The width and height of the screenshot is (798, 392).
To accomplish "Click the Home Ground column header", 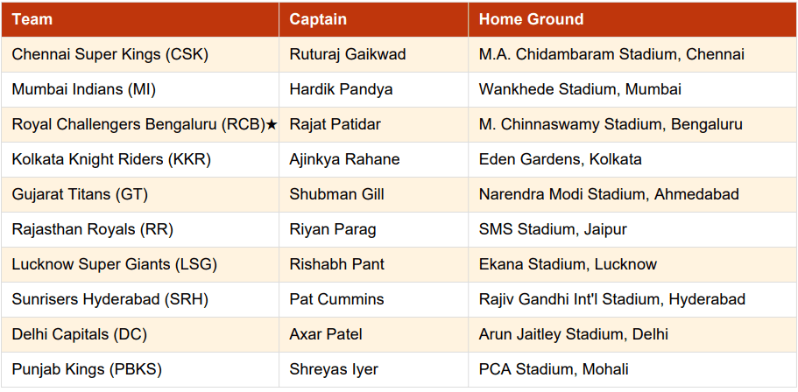I will pyautogui.click(x=531, y=19).
